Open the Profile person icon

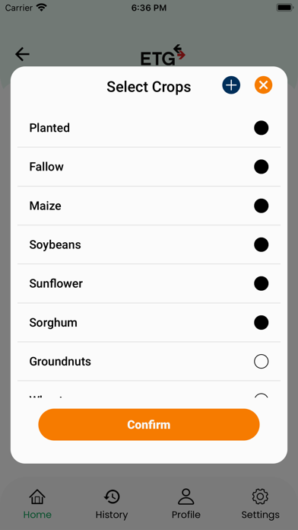(186, 496)
